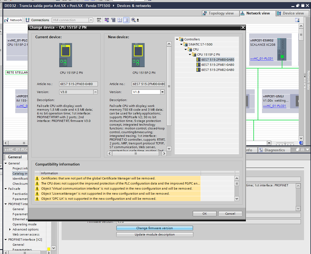Cancel the Change device dialog

[x=230, y=214]
